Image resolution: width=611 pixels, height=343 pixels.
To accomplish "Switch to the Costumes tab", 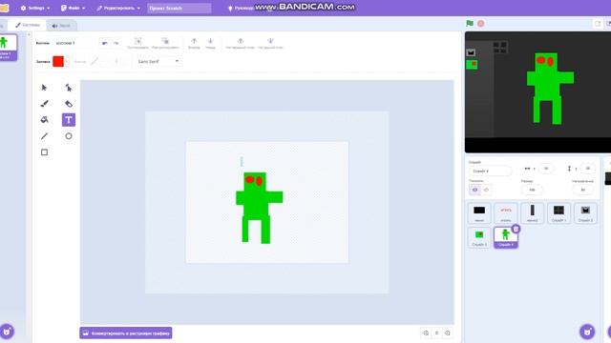I will coord(28,25).
